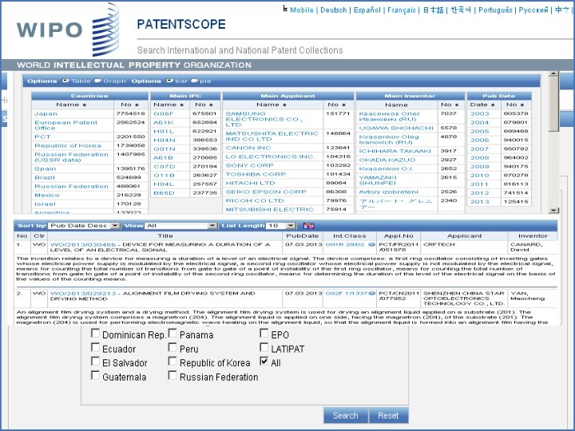This screenshot has width=575, height=431.
Task: Click the 2008 publication year link
Action: [480, 157]
